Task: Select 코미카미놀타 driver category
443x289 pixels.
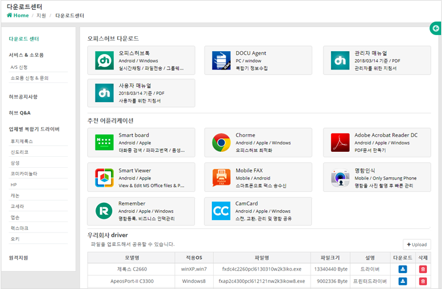Action: pyautogui.click(x=24, y=173)
